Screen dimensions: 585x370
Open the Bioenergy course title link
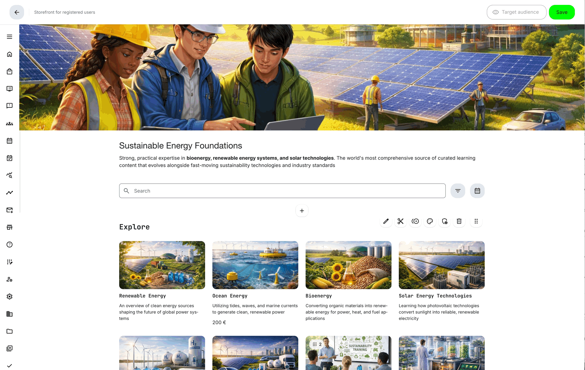point(318,296)
